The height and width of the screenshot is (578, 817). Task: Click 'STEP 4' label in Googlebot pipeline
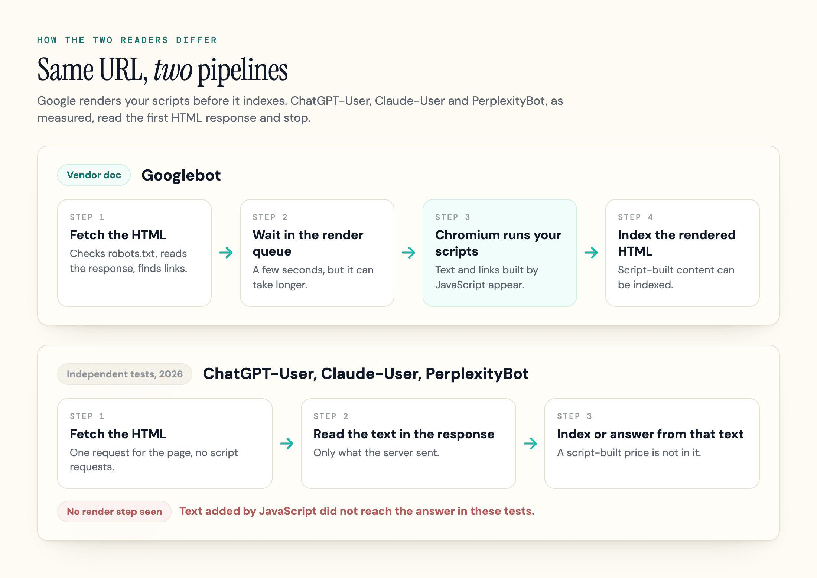coord(635,217)
